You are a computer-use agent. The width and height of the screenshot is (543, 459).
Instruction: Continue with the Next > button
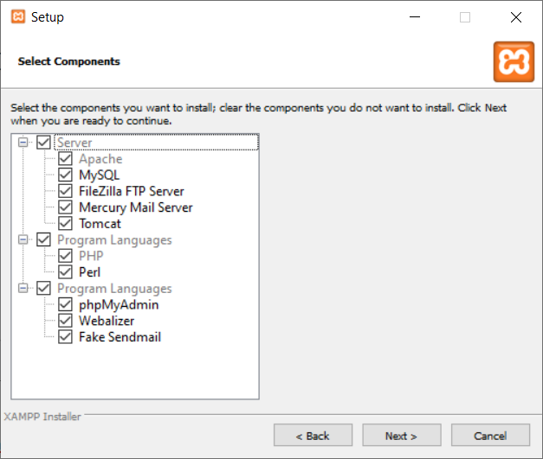pyautogui.click(x=402, y=435)
